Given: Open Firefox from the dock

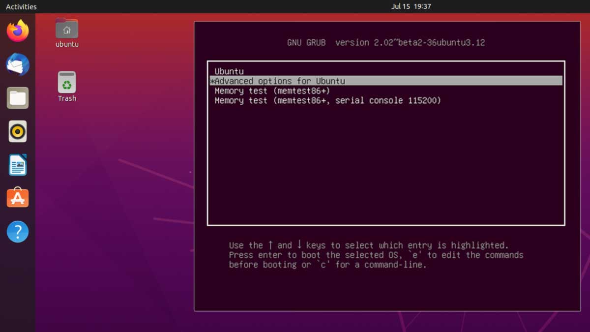Looking at the screenshot, I should (18, 31).
